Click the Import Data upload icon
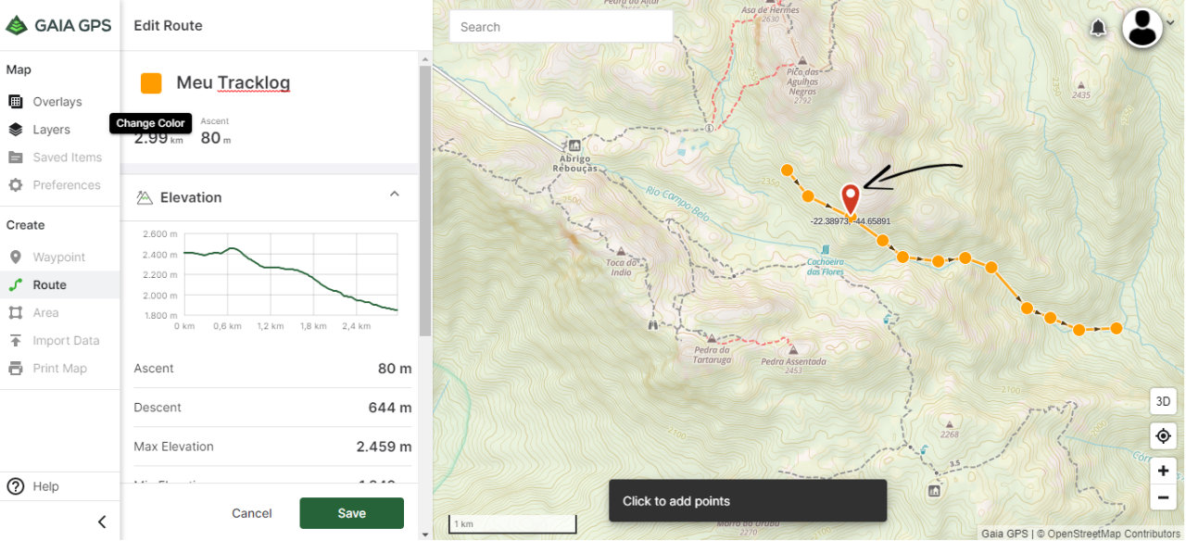The image size is (1186, 541). [x=15, y=341]
